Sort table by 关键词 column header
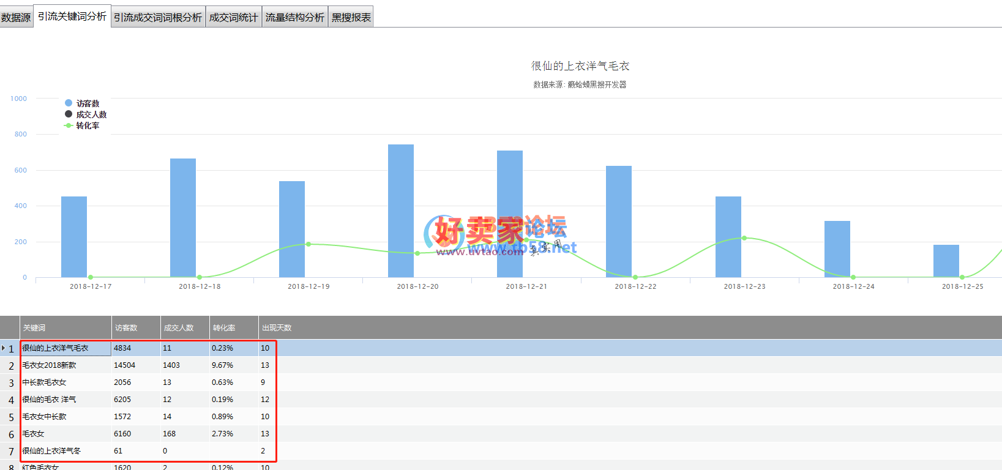The width and height of the screenshot is (1002, 470). [x=65, y=328]
